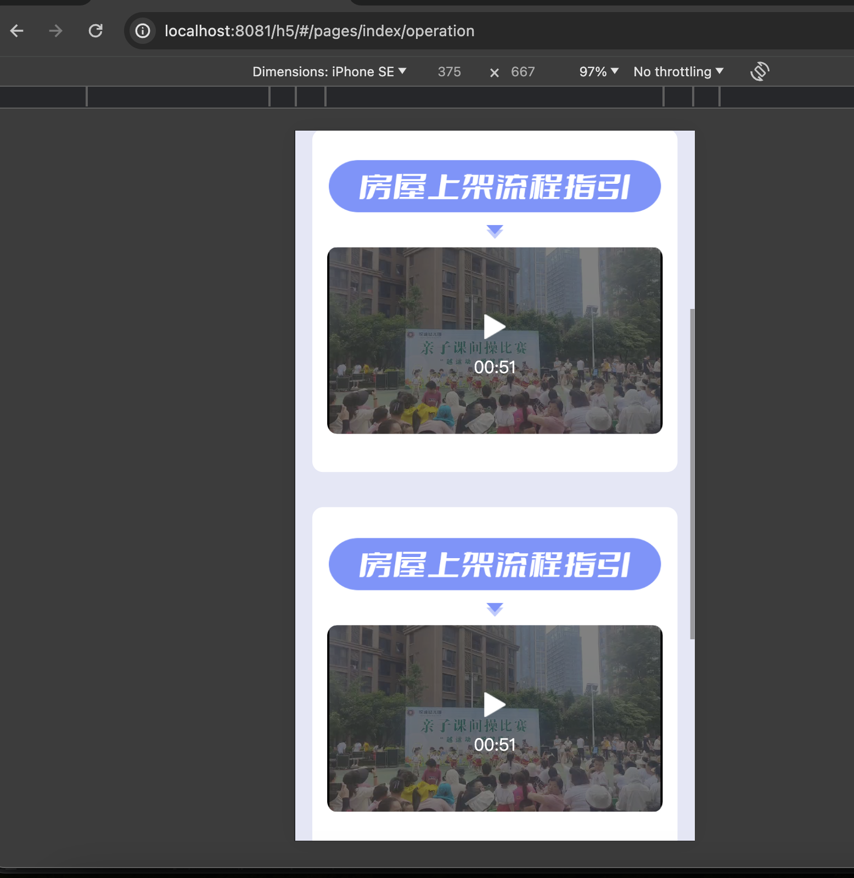Open the Dimensions: iPhone SE device dropdown

tap(329, 72)
